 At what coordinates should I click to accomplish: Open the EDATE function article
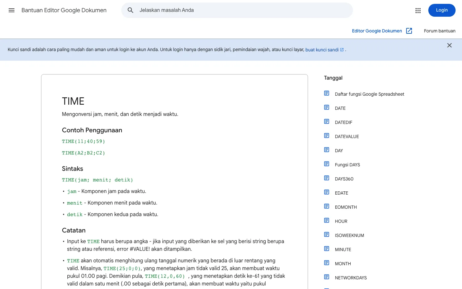(341, 193)
